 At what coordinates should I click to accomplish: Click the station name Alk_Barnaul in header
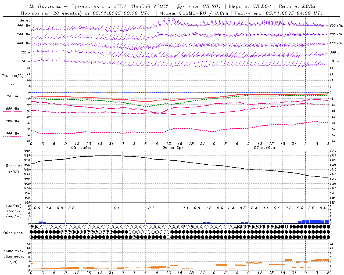click(43, 6)
